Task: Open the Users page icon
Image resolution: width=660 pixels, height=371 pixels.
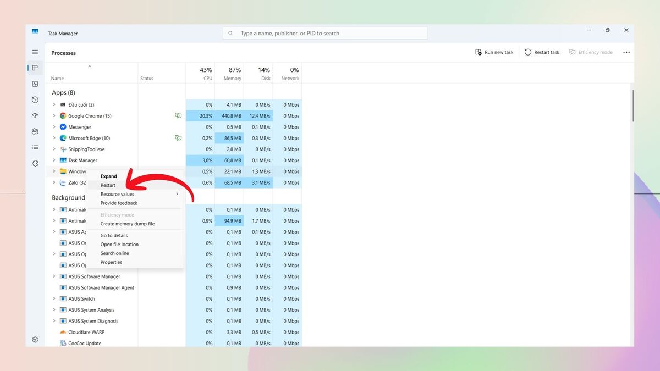Action: pos(35,131)
